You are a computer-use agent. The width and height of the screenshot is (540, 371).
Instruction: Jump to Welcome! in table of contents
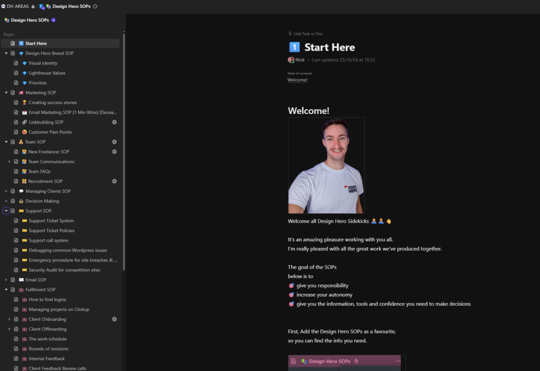297,80
